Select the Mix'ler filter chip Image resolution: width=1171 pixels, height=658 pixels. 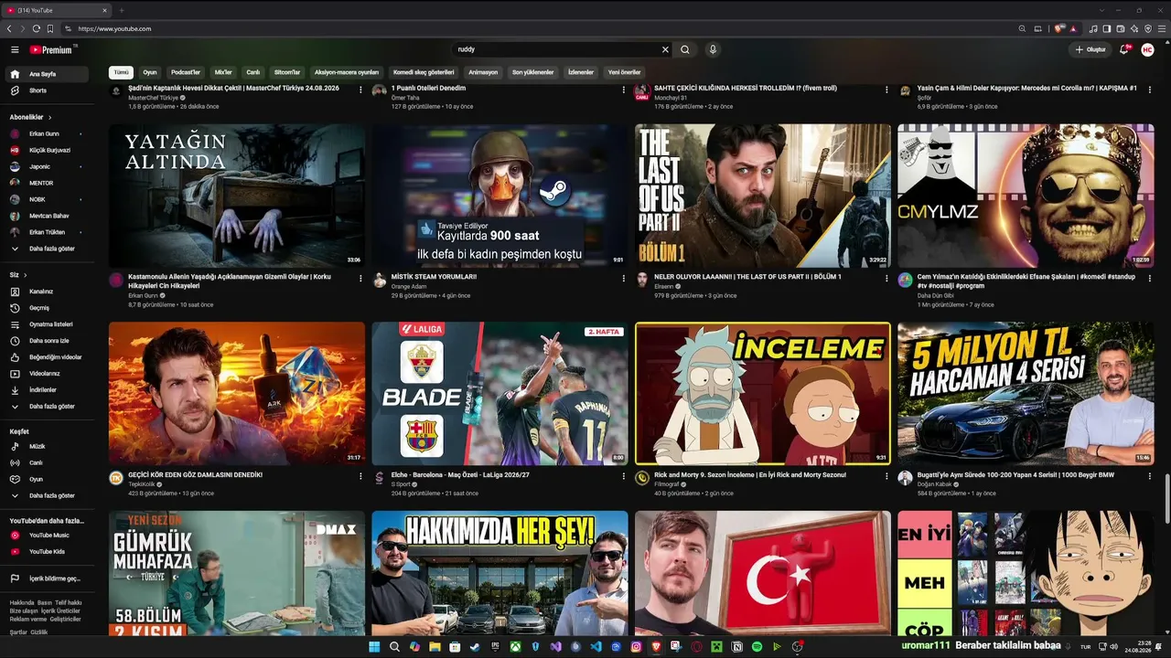[x=223, y=72]
